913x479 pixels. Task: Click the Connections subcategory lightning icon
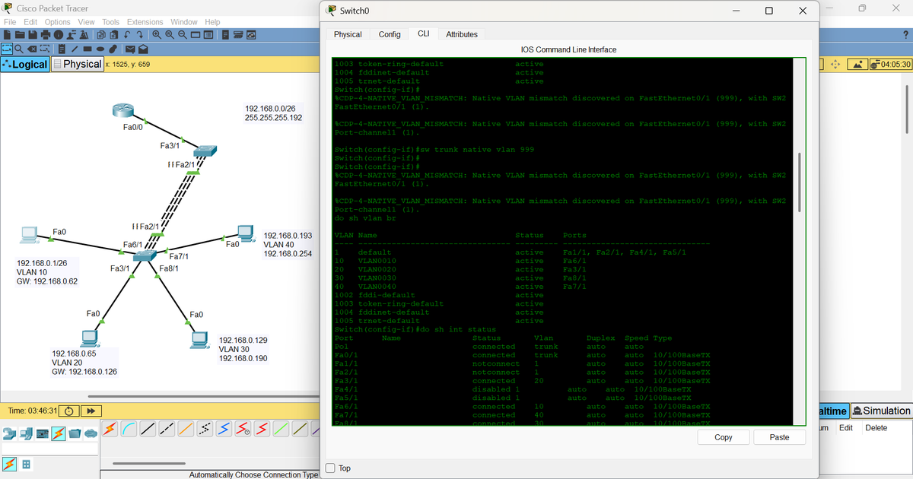pos(9,464)
